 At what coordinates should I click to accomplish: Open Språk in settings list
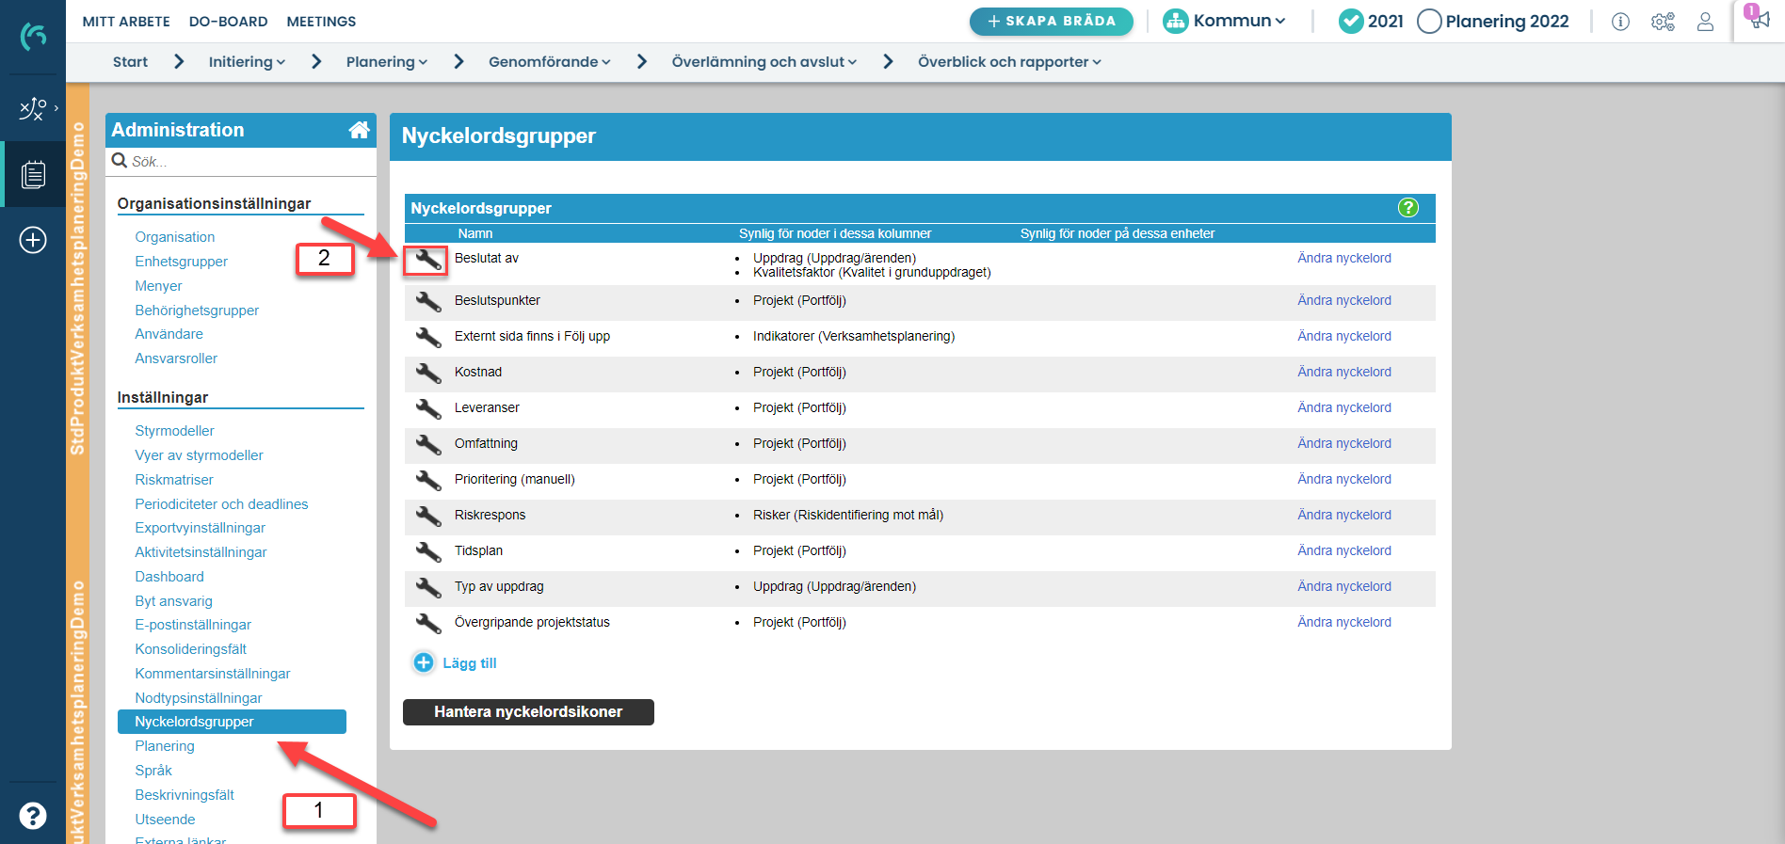[x=153, y=771]
